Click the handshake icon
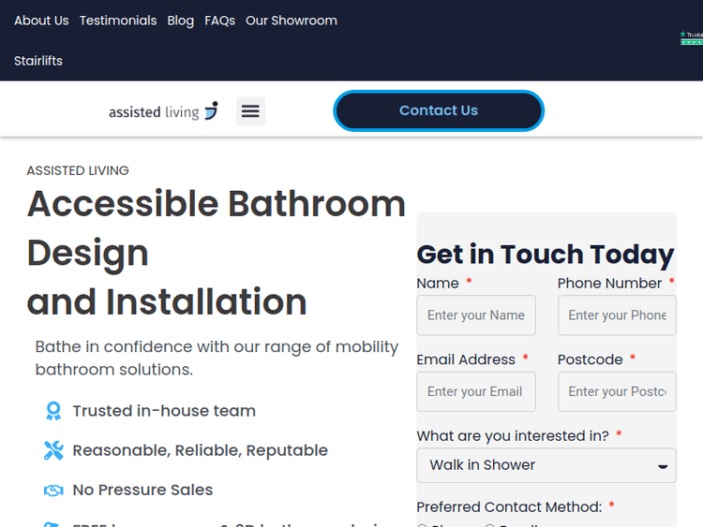The image size is (703, 527). tap(53, 490)
